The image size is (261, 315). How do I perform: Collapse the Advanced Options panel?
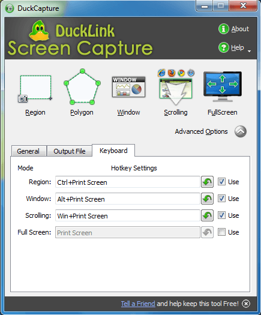coord(241,131)
